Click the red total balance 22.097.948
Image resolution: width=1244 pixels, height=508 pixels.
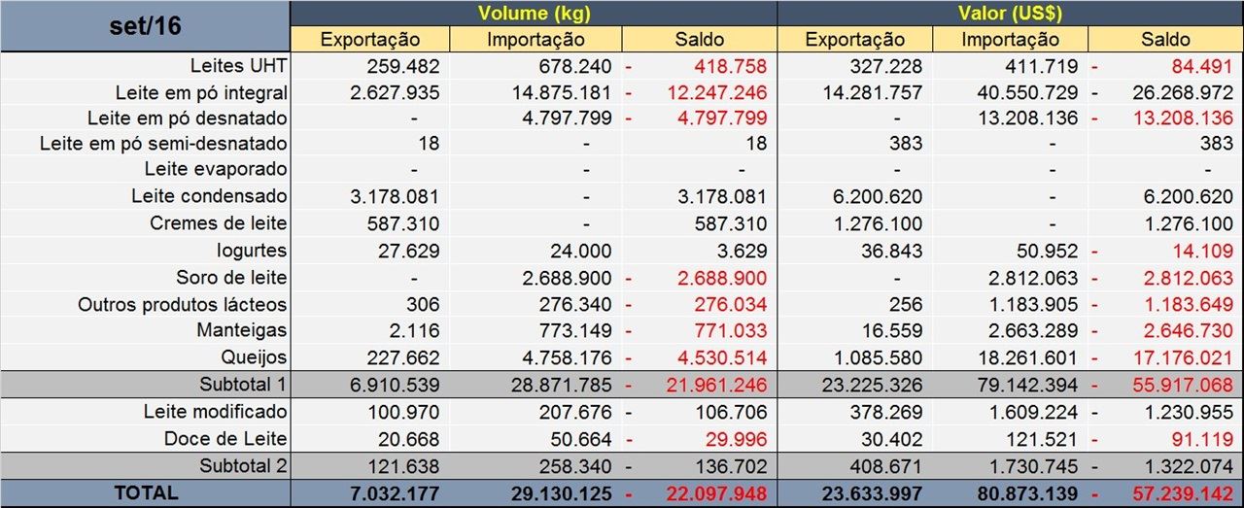point(717,493)
